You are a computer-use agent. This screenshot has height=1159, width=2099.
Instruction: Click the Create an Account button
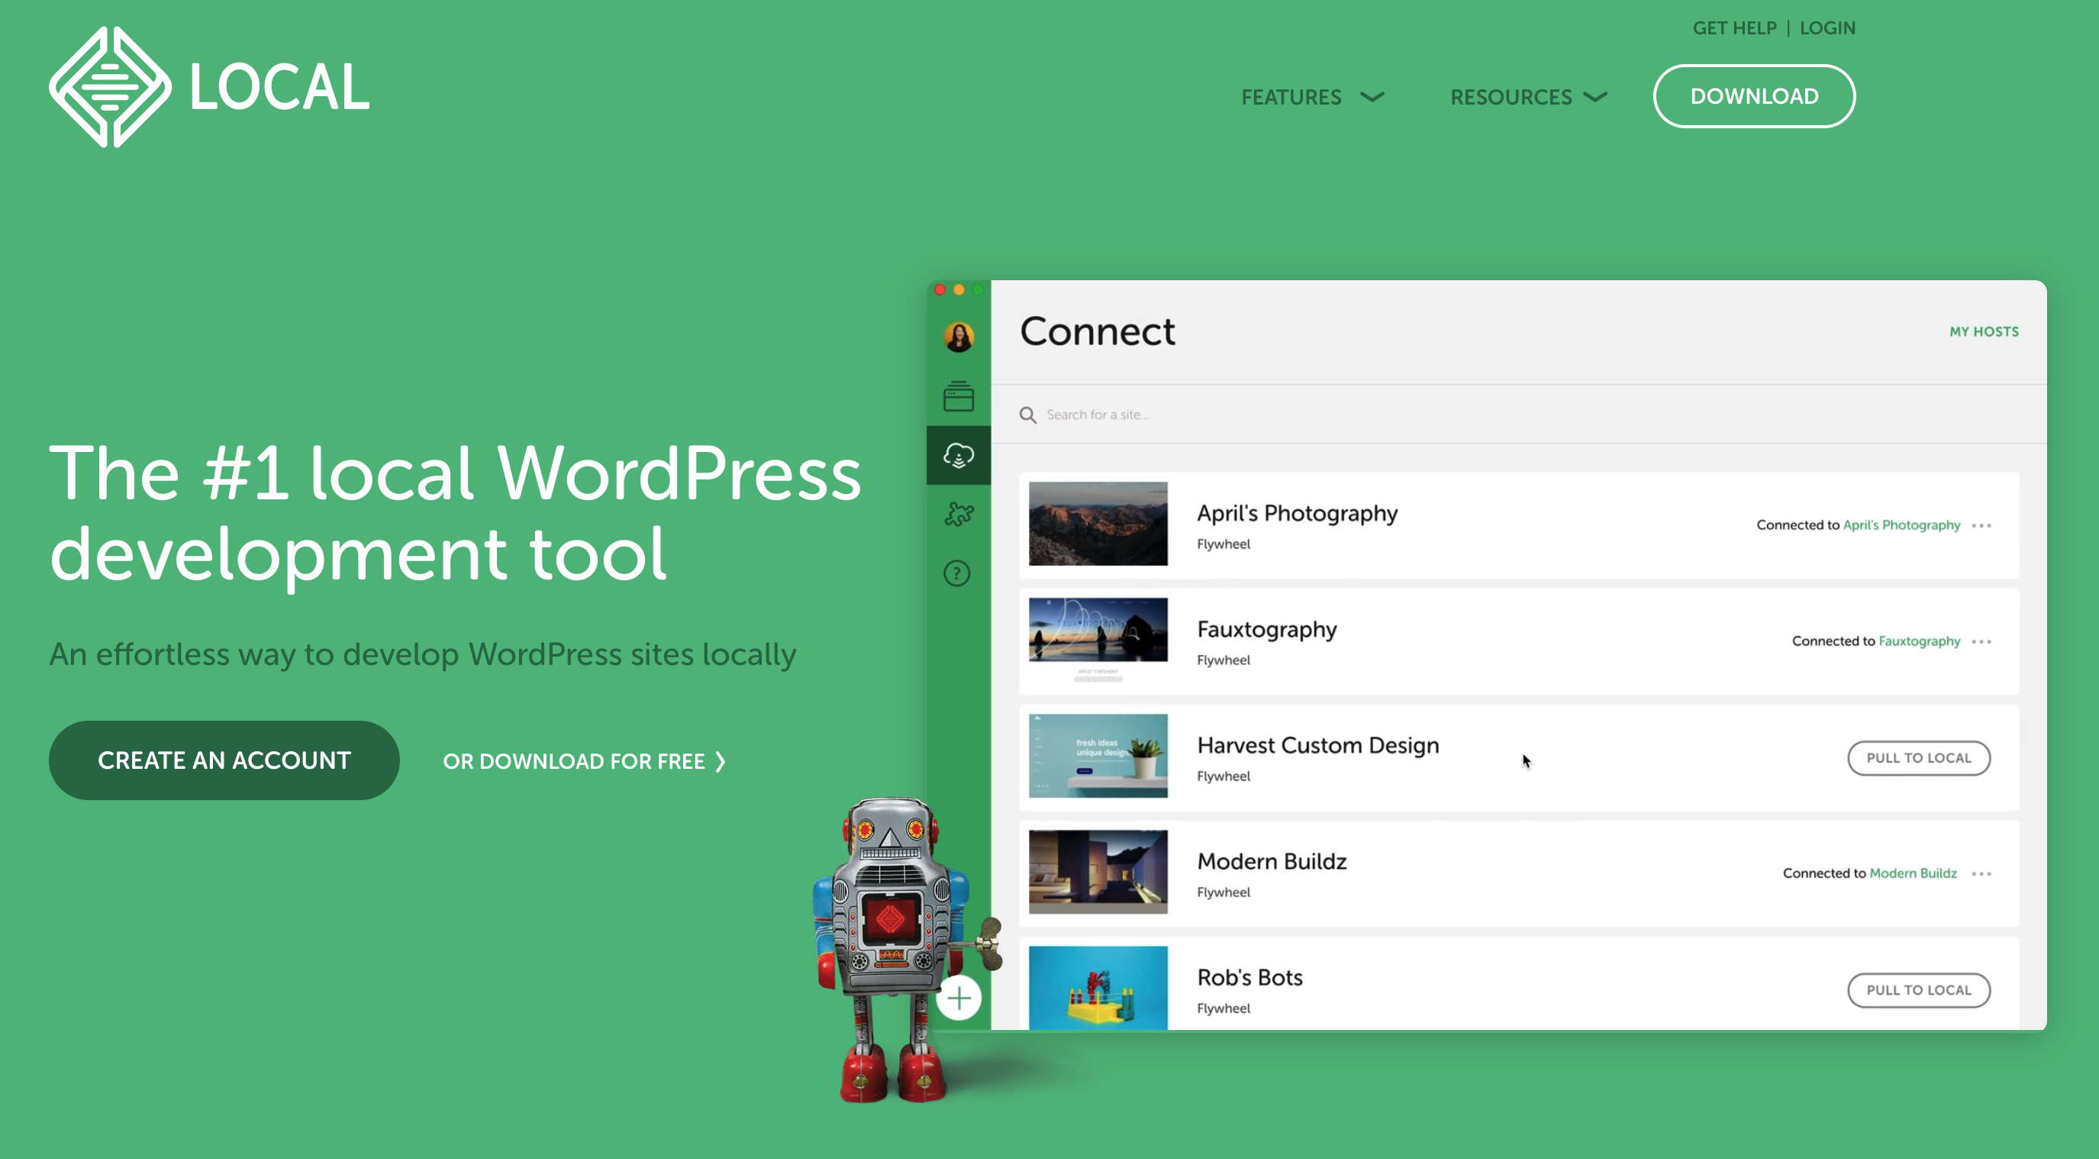[x=224, y=760]
